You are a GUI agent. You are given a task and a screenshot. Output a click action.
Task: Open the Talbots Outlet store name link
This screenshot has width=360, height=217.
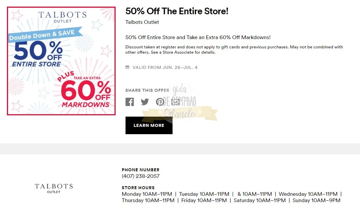[x=142, y=22]
